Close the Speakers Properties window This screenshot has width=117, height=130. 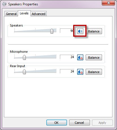tap(108, 3)
